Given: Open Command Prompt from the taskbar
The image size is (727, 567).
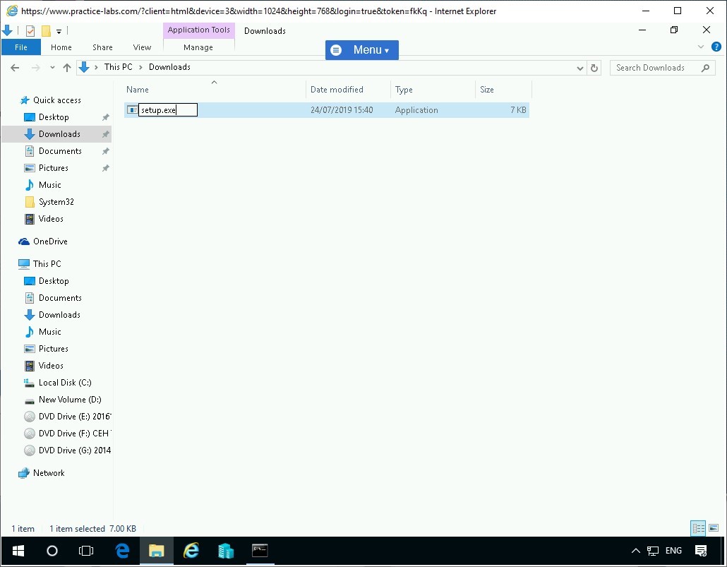Looking at the screenshot, I should [260, 551].
